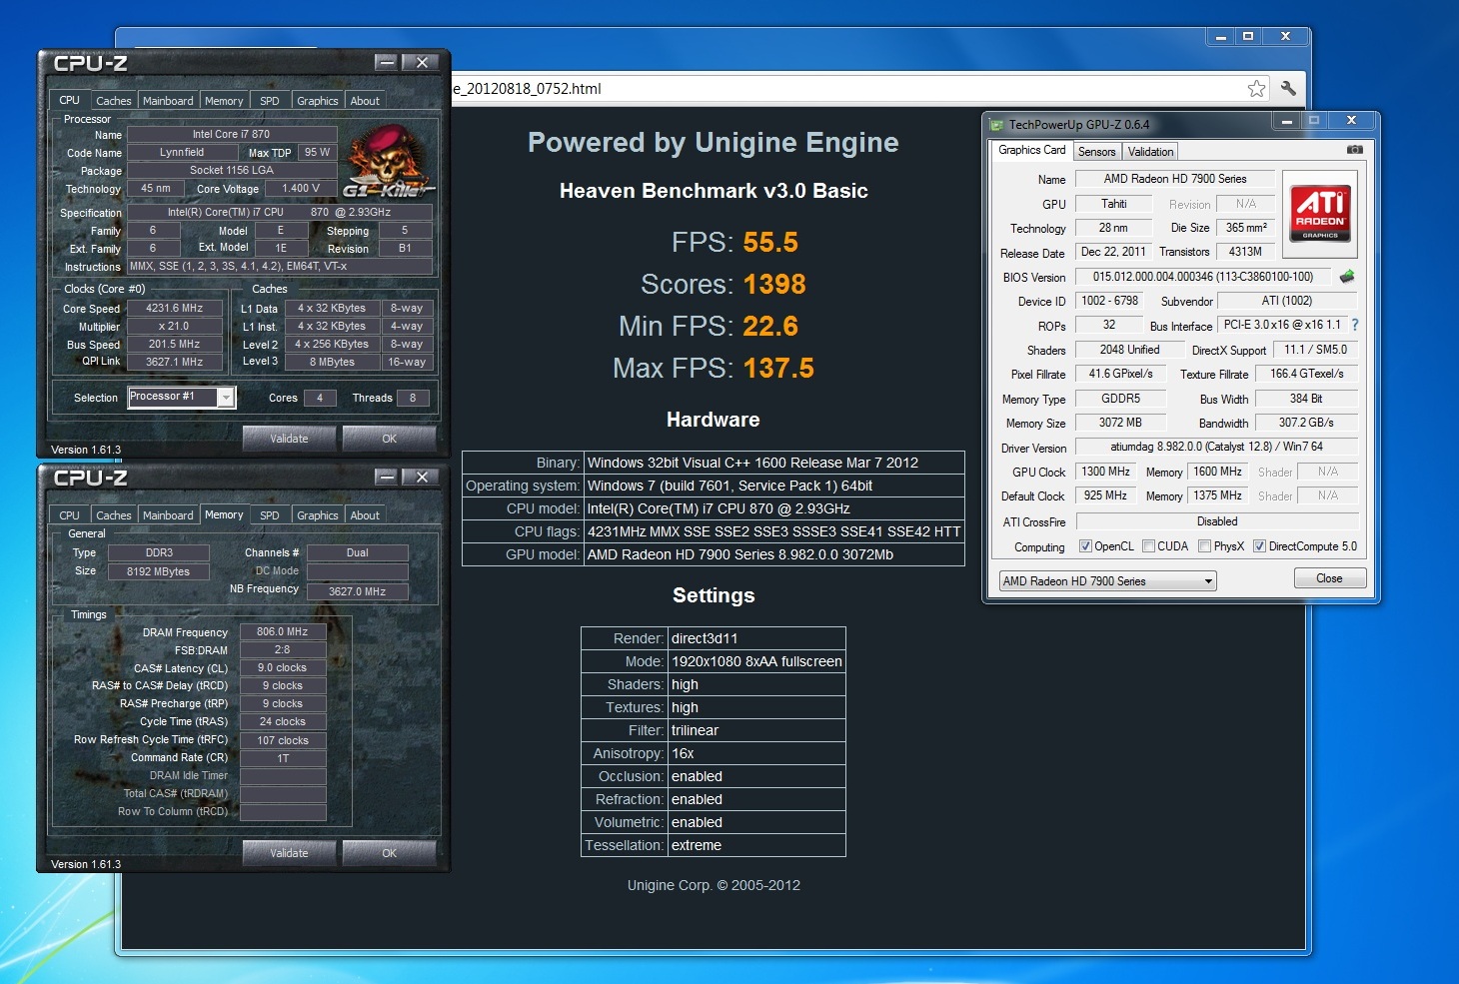Click the GPU-Z BIOS save chip icon
Screen dimensions: 1459x984
click(1347, 277)
